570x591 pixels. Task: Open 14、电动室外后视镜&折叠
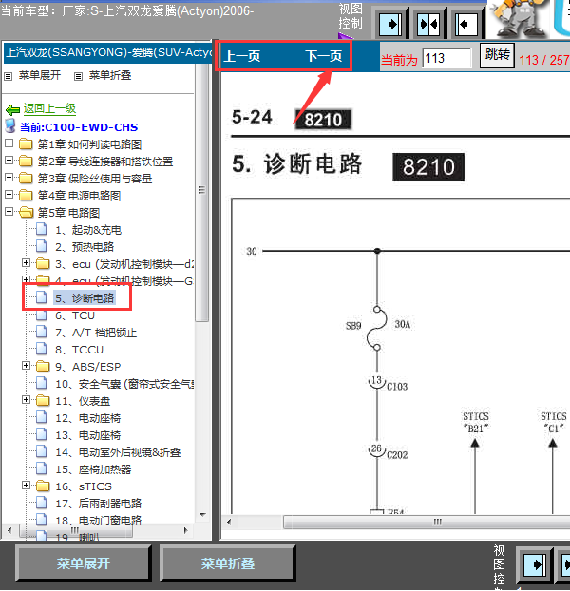click(x=119, y=452)
